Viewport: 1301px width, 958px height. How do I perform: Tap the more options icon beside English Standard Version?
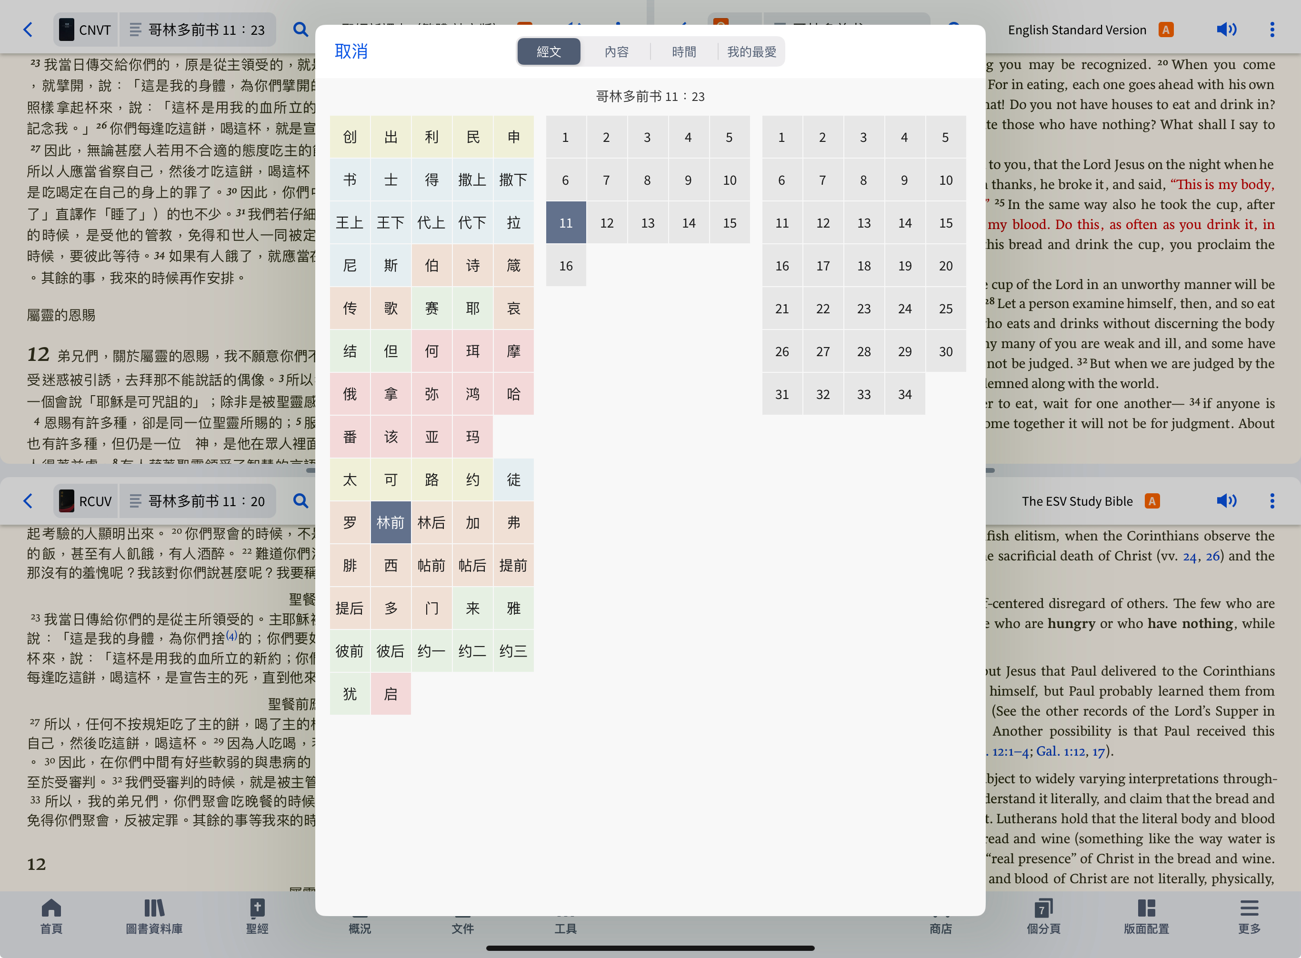click(x=1271, y=29)
